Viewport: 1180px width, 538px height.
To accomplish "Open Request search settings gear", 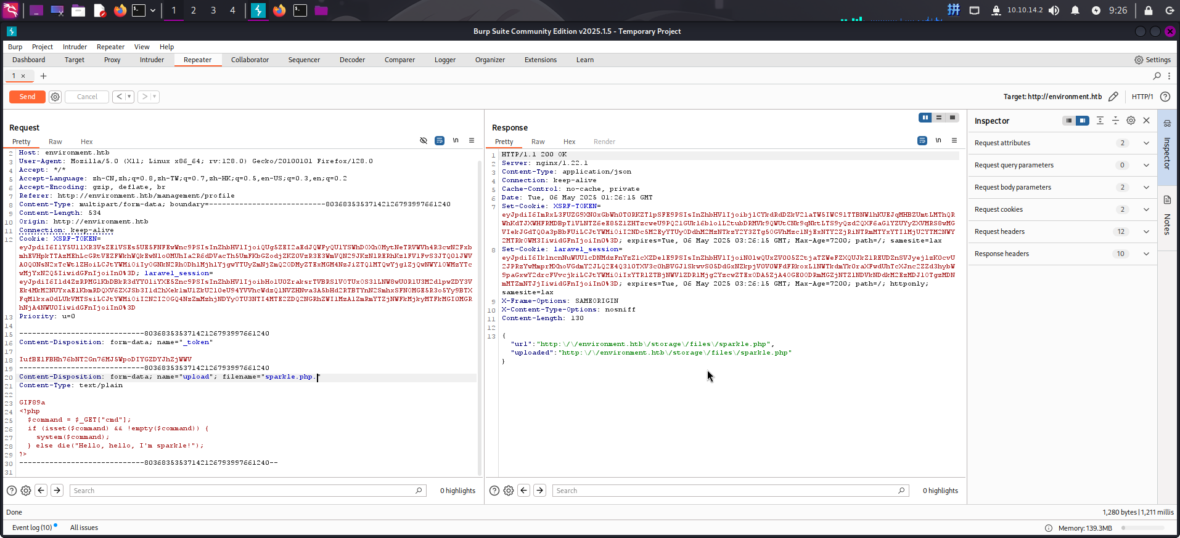I will click(26, 491).
